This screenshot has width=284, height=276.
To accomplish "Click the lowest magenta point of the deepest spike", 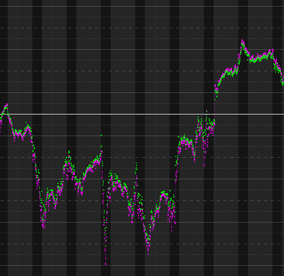I will pos(105,264).
